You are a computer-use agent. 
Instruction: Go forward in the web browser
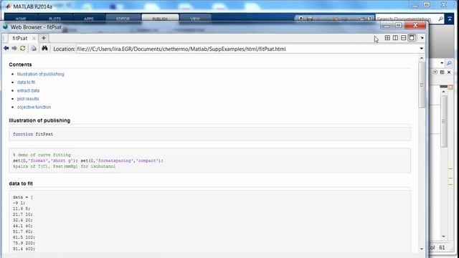[14, 48]
